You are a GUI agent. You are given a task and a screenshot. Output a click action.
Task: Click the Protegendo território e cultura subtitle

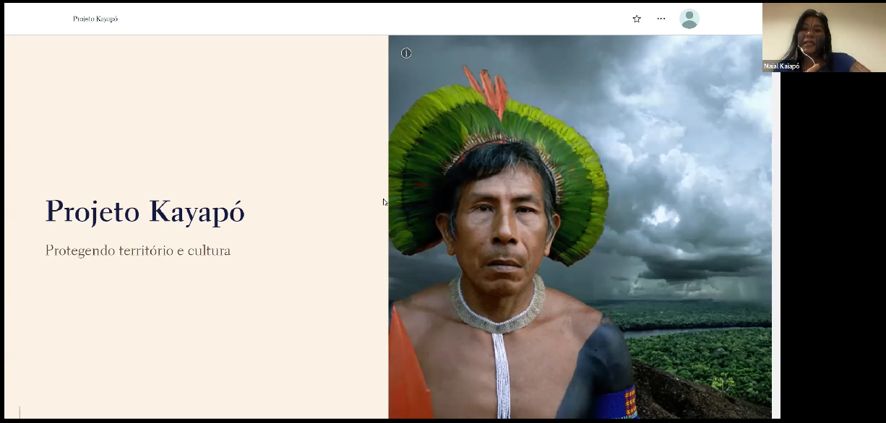click(138, 251)
